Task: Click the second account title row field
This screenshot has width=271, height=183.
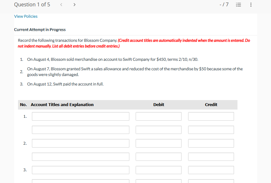Action: pyautogui.click(x=80, y=129)
